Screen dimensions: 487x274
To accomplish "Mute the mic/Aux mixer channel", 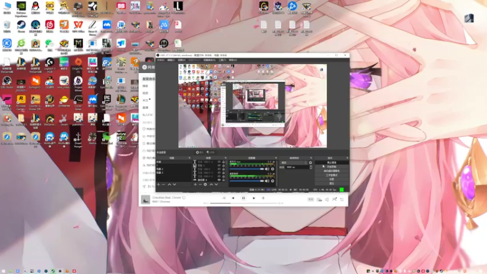I will 267,169.
